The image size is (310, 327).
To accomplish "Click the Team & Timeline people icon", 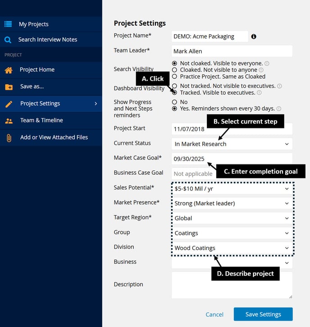I will pyautogui.click(x=9, y=121).
